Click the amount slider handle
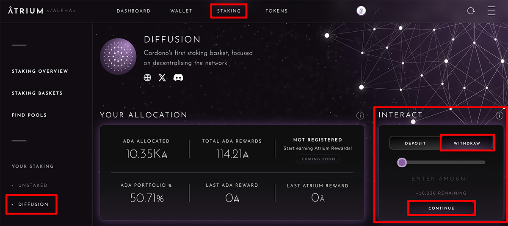 tap(402, 162)
